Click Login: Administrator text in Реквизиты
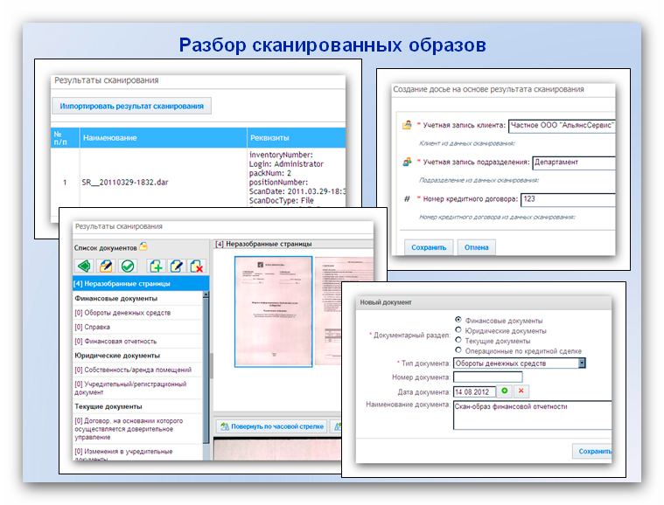Screen dimensions: 664x505 click(286, 163)
